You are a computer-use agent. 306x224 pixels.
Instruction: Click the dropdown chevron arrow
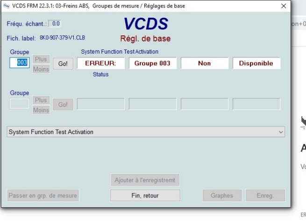[281, 132]
